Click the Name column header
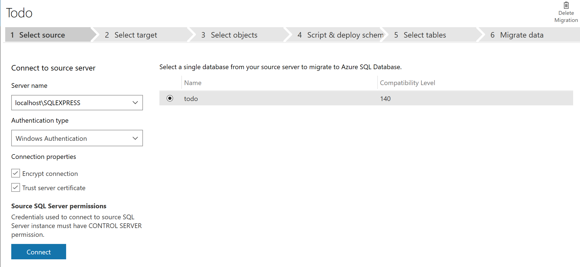 click(x=193, y=83)
